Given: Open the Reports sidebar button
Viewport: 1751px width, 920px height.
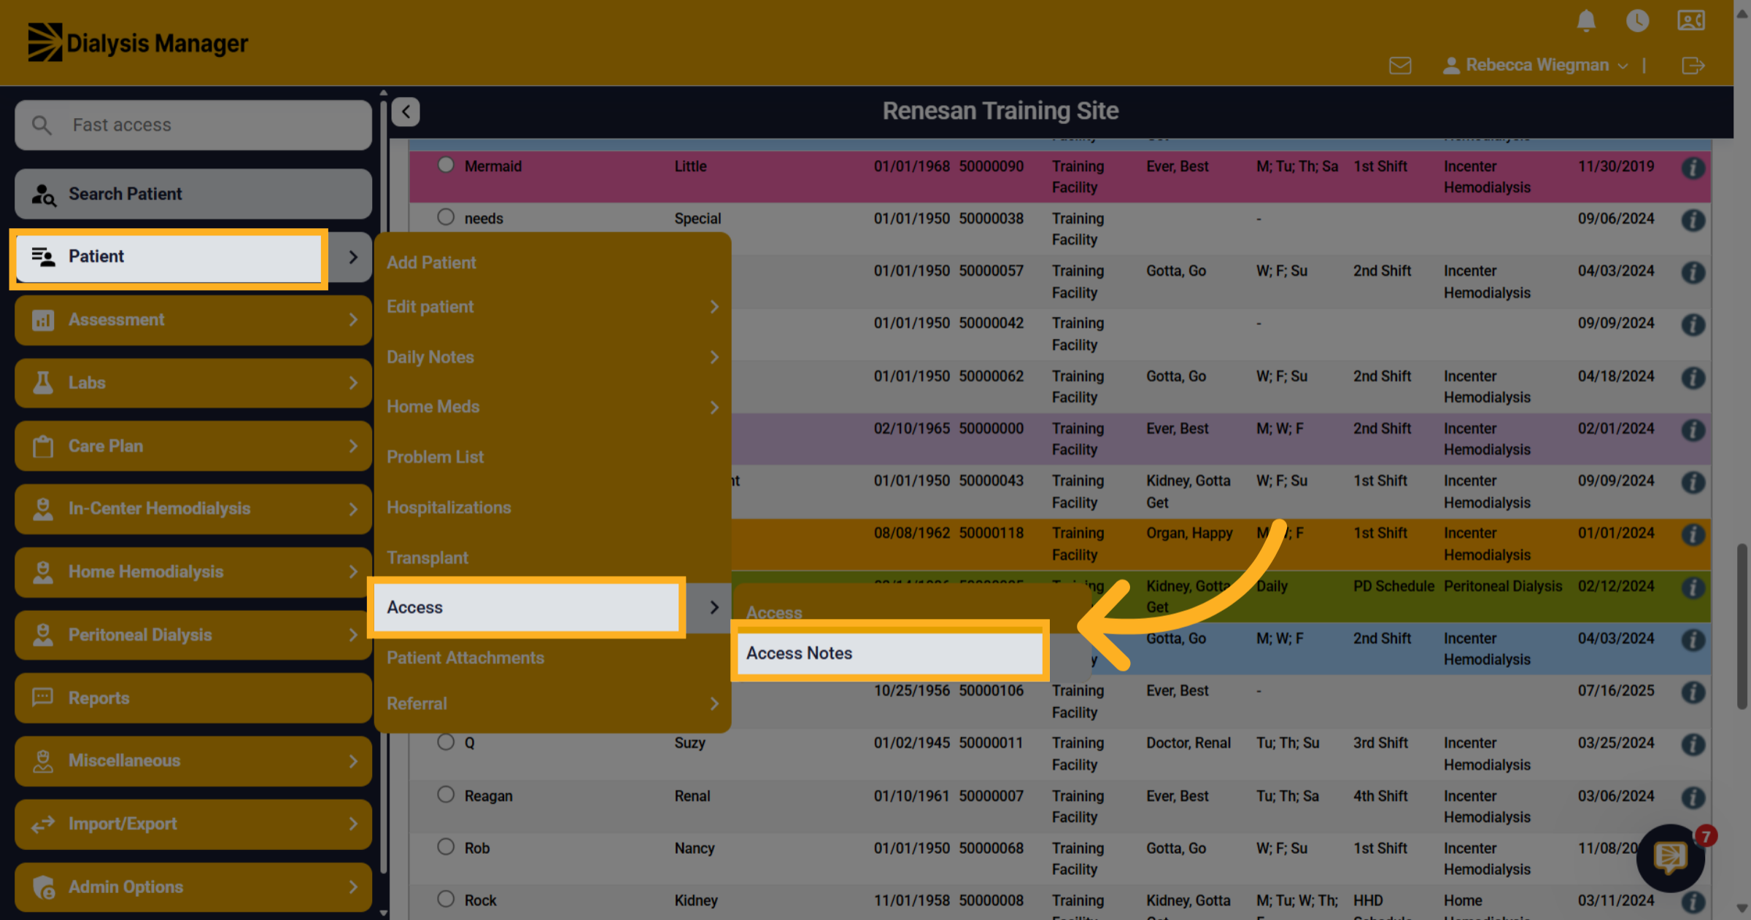Looking at the screenshot, I should coord(193,698).
